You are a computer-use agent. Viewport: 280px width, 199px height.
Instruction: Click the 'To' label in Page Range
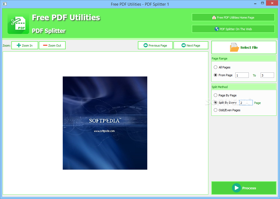pos(254,75)
